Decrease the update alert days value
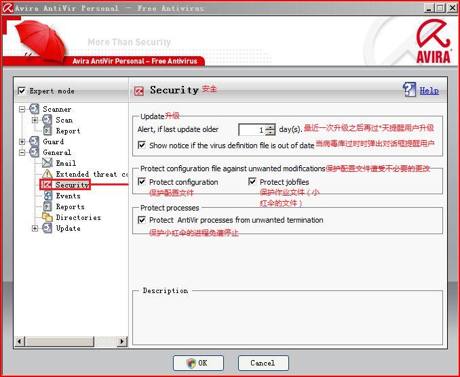This screenshot has width=460, height=377. (270, 132)
